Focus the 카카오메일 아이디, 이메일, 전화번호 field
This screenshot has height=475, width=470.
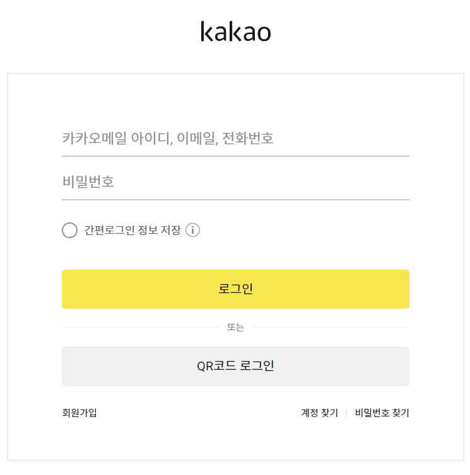click(x=235, y=139)
